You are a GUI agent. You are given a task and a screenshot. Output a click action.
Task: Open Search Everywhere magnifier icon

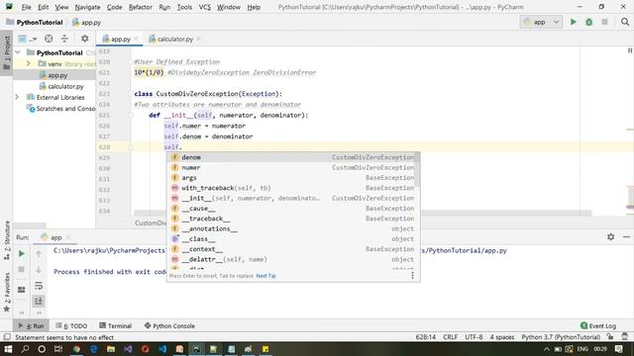(x=625, y=22)
